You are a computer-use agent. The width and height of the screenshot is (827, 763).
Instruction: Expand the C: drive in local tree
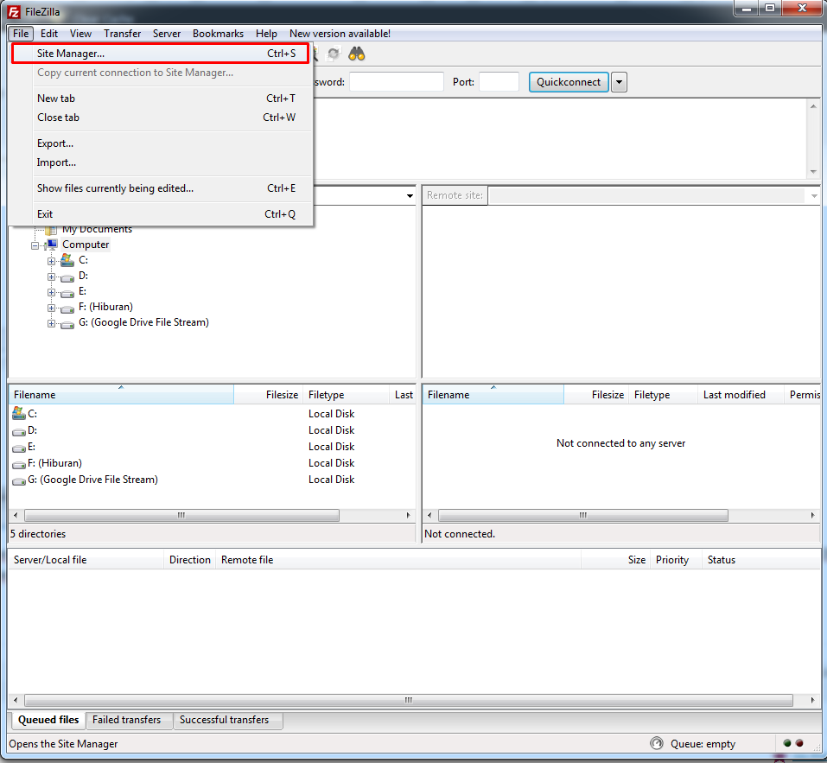pos(51,261)
